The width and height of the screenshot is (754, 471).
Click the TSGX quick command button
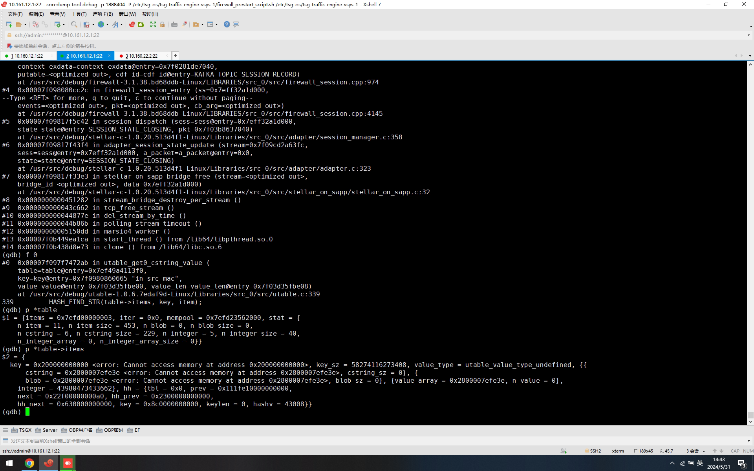point(22,430)
